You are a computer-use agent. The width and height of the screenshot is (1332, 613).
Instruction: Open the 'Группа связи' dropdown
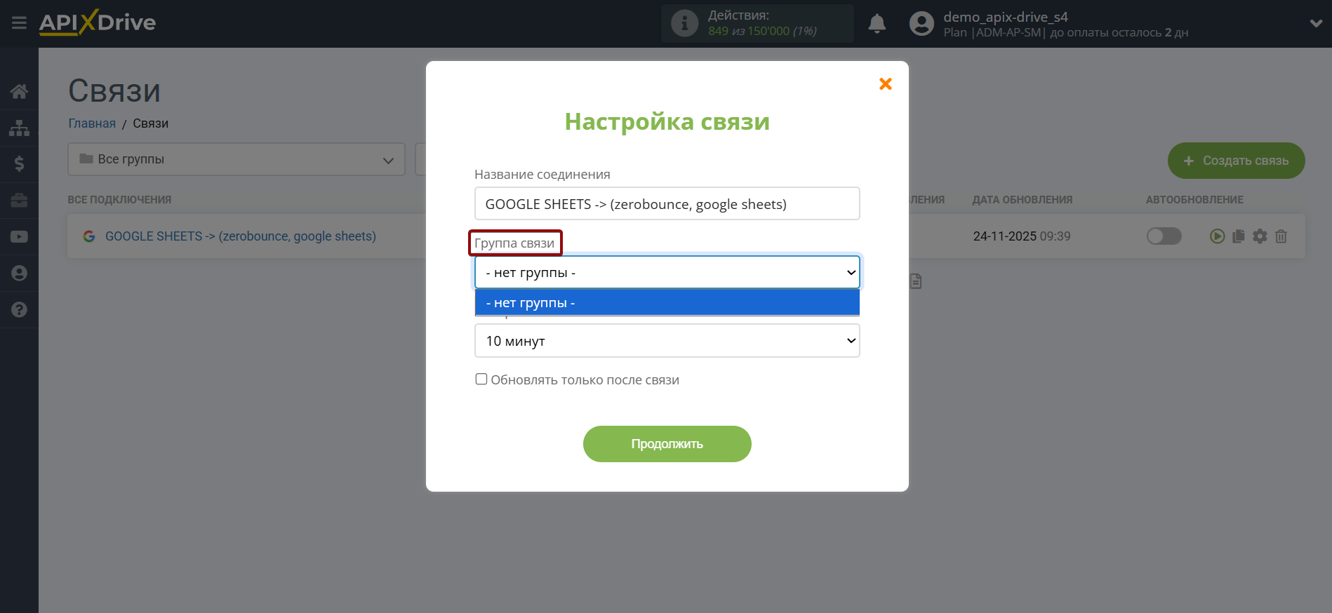pyautogui.click(x=667, y=272)
